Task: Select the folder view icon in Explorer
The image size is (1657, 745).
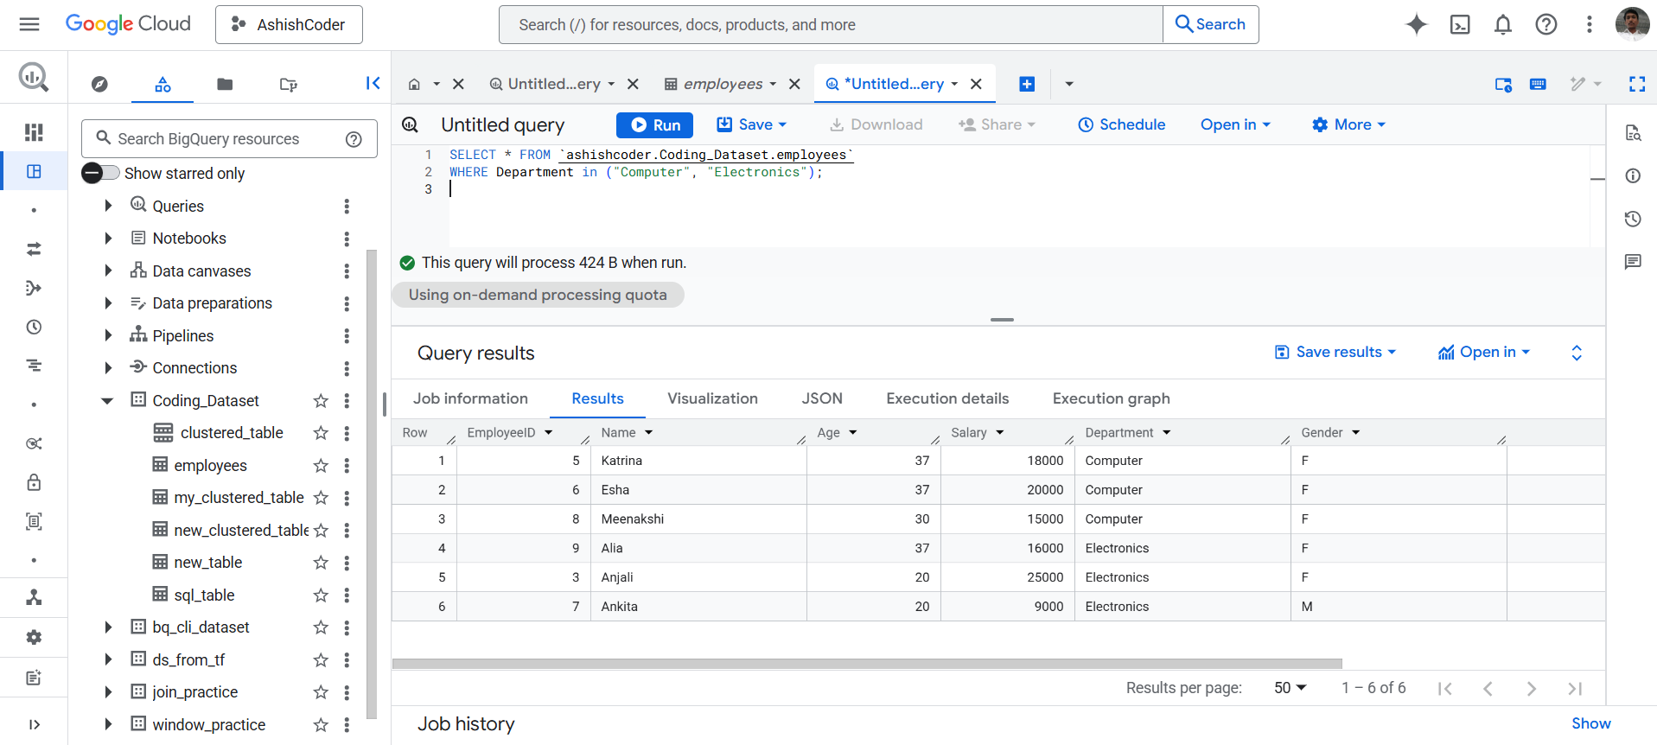Action: pos(225,84)
